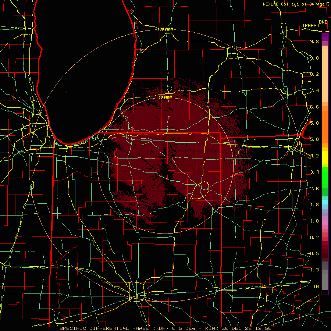Click the NEXLAB-College of DuPage title text
This screenshot has height=331, width=331.
point(294,4)
